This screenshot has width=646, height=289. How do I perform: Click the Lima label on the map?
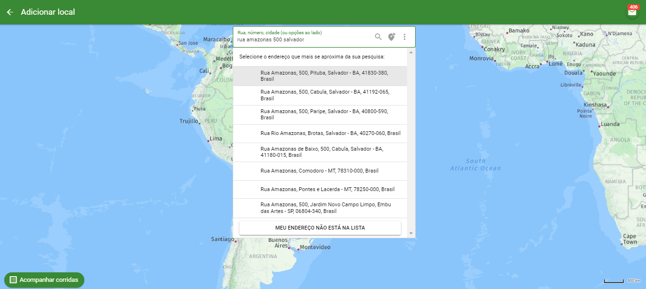point(216,139)
